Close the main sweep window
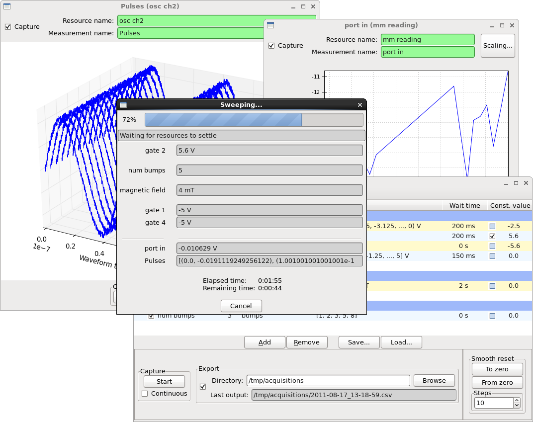Screen dimensions: 533x422 click(x=526, y=183)
